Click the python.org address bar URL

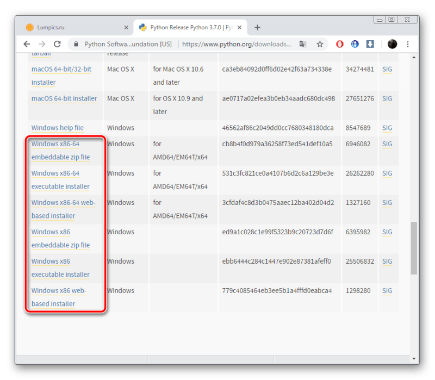[x=237, y=44]
